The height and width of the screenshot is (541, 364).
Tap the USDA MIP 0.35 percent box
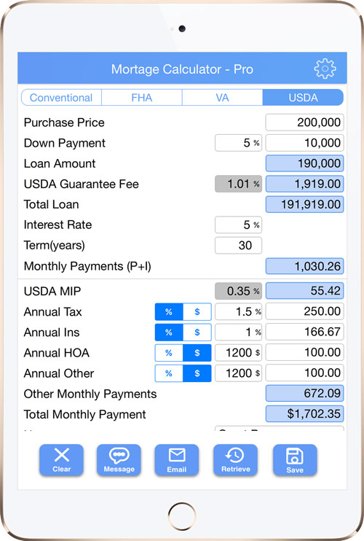pos(238,291)
